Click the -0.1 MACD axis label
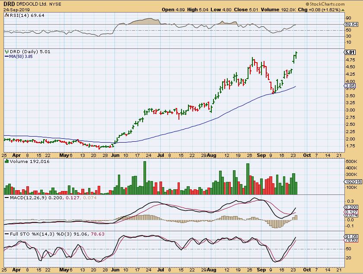This screenshot has height=274, width=363. click(x=350, y=226)
